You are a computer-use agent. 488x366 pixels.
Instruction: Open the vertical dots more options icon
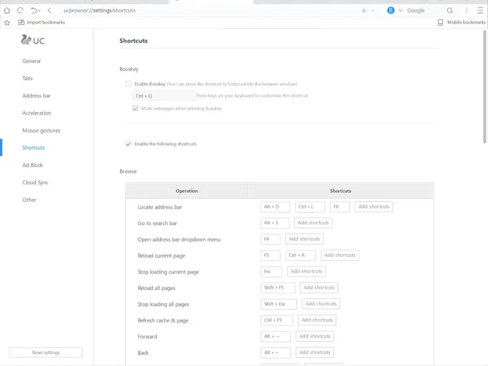467,10
